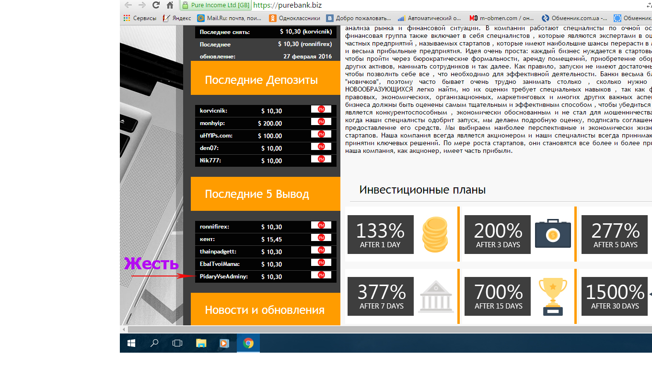Click the briefcase icon for 200% plan
Viewport: 652px width, 368px height.
pos(552,234)
